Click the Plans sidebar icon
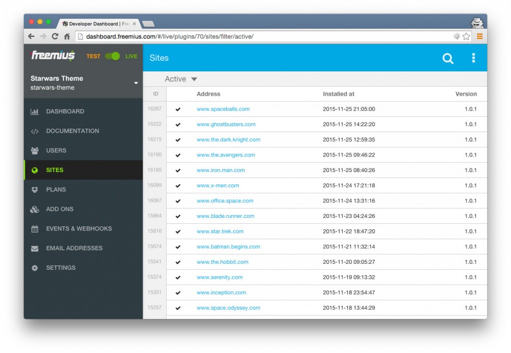Image resolution: width=511 pixels, height=353 pixels. click(x=34, y=189)
